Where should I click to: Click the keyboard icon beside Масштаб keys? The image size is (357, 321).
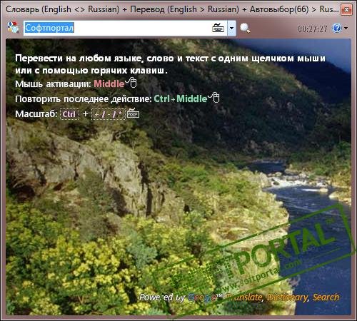[x=134, y=113]
